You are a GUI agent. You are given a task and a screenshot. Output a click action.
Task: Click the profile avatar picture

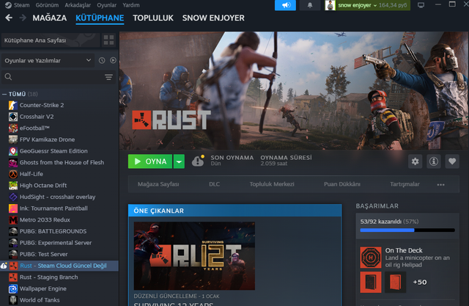point(330,5)
